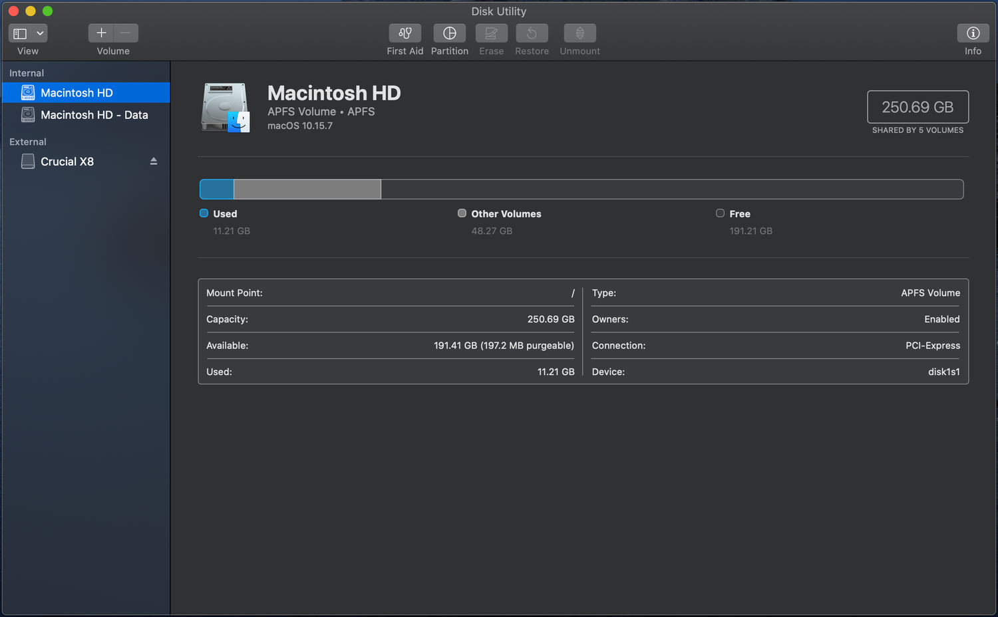Click the Erase toolbar icon

coord(491,33)
